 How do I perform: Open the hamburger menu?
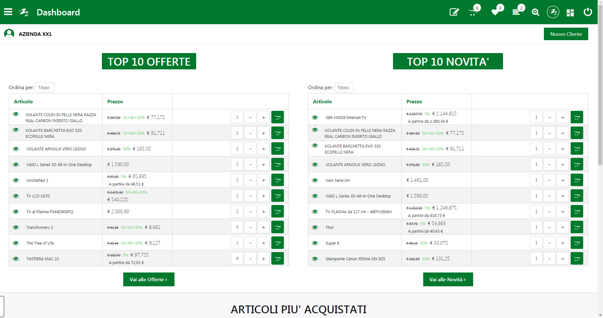click(x=8, y=12)
